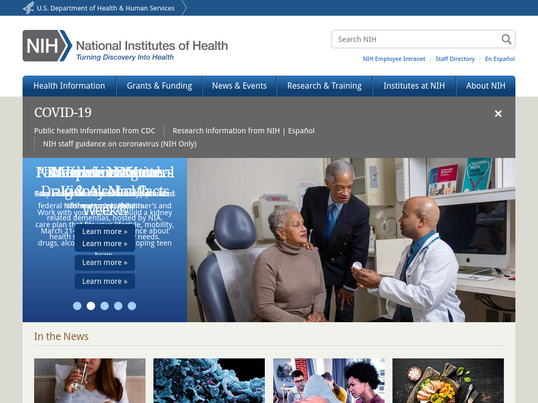The image size is (538, 403).
Task: Click the In the News heading
Action: tap(61, 336)
